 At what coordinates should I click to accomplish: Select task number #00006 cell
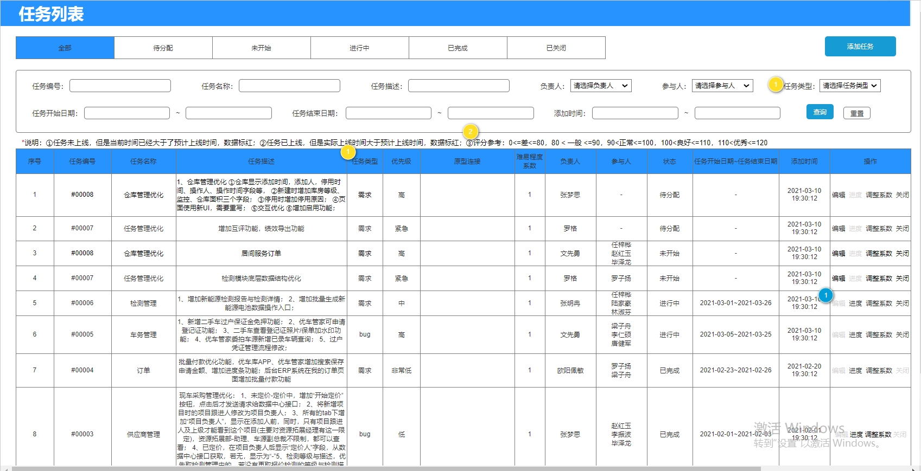coord(82,303)
